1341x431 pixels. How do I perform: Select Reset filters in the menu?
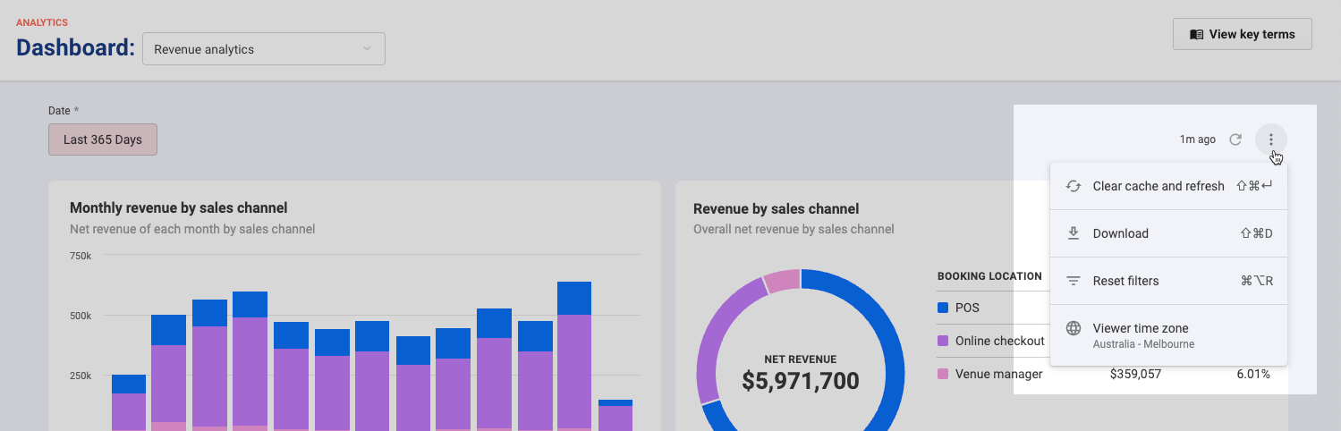coord(1168,281)
